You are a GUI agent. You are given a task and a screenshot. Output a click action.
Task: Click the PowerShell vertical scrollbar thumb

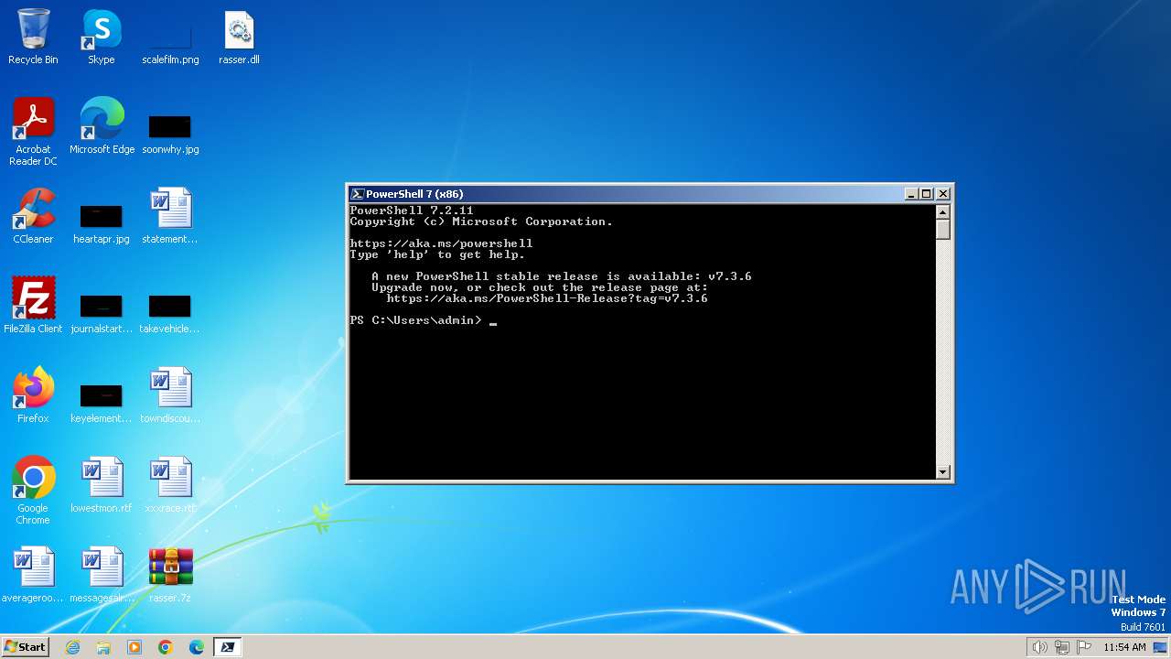(x=943, y=230)
